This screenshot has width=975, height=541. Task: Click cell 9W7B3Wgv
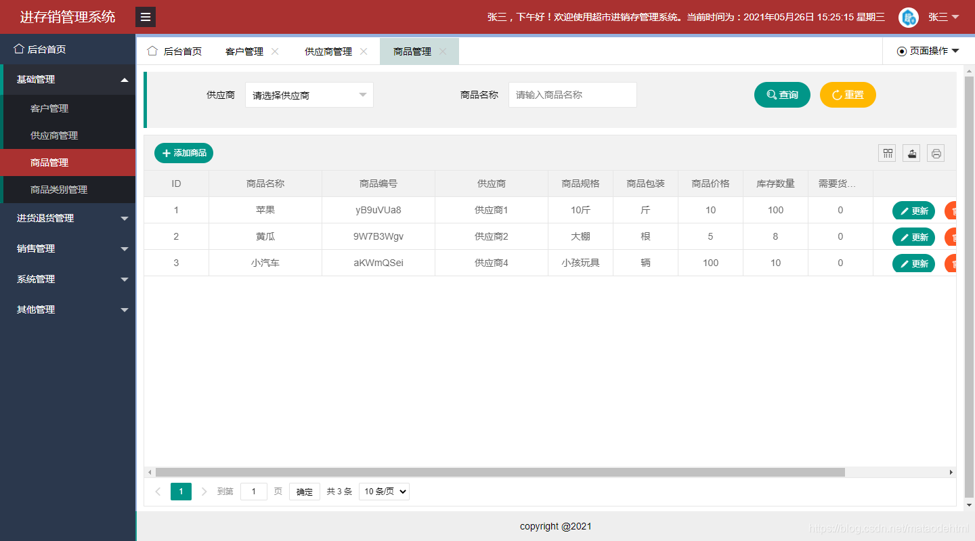[378, 236]
